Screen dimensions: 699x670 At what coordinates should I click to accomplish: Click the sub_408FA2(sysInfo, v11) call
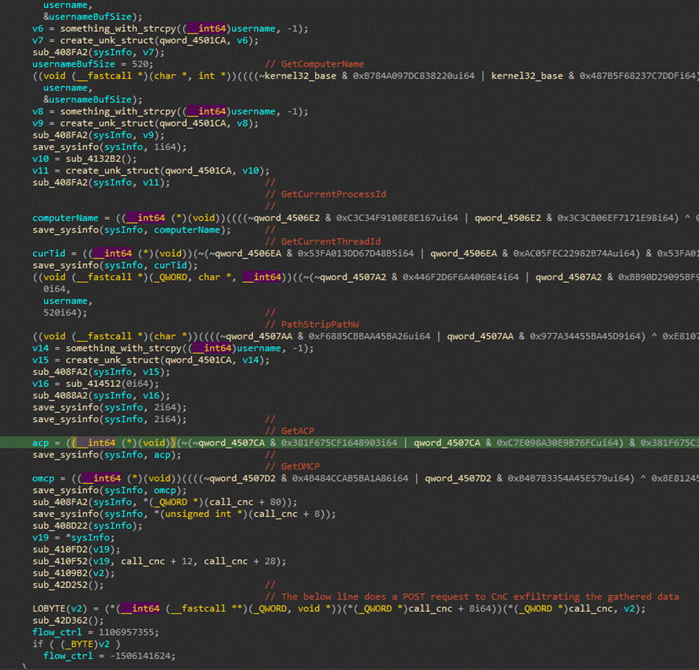click(x=101, y=182)
